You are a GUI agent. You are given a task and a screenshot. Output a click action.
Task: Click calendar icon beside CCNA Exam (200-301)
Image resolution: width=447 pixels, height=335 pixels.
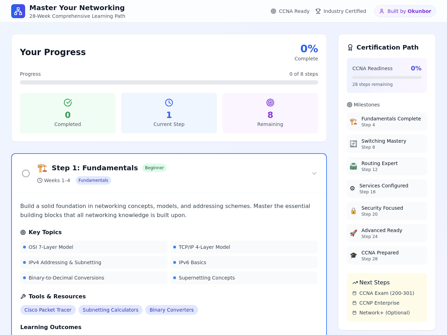coord(354,293)
